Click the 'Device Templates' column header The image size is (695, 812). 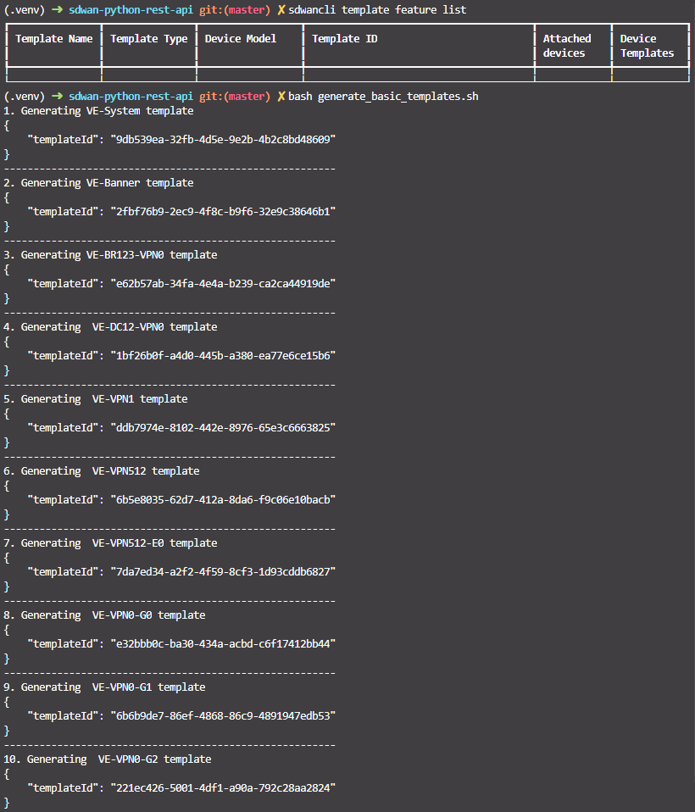click(647, 46)
